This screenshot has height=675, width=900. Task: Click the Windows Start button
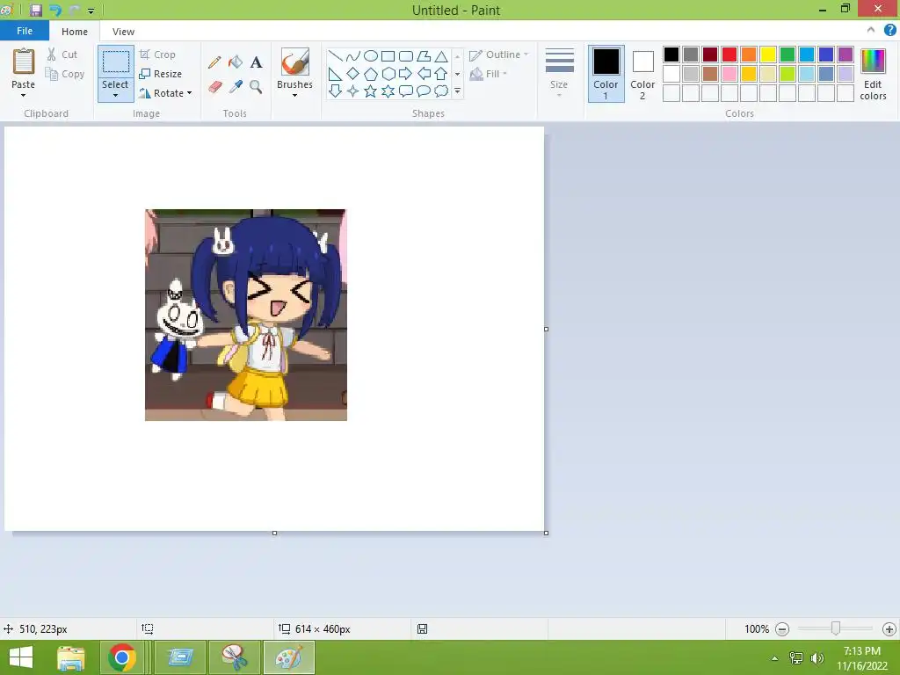click(21, 657)
